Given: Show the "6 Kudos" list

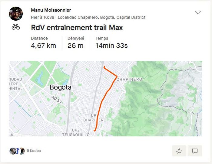Looking at the screenshot, I should coord(34,151).
